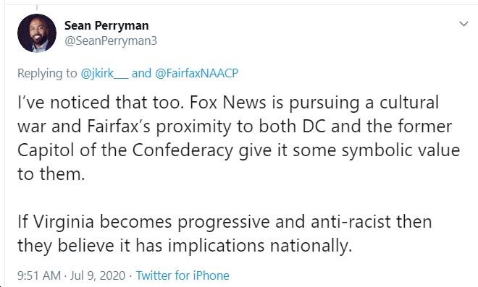The image size is (478, 287).
Task: Visit the @SeanPerryman3 handle
Action: pyautogui.click(x=111, y=40)
